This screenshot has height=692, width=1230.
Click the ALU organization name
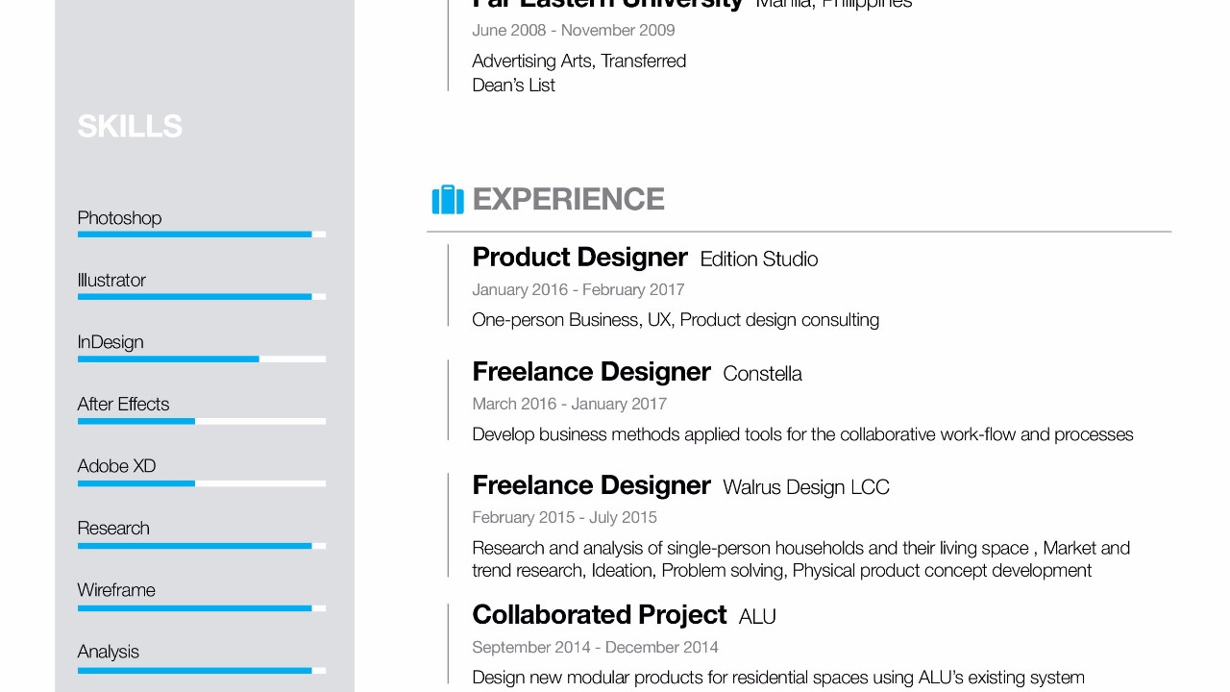[x=757, y=617]
